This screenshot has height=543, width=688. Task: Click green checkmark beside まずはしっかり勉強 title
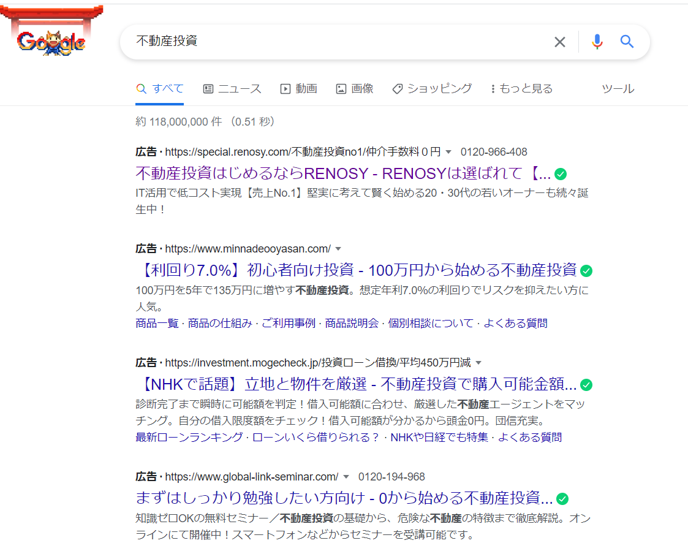click(x=562, y=499)
